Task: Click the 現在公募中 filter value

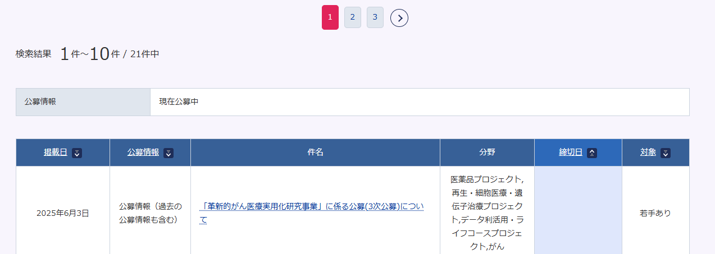Action: coord(179,102)
